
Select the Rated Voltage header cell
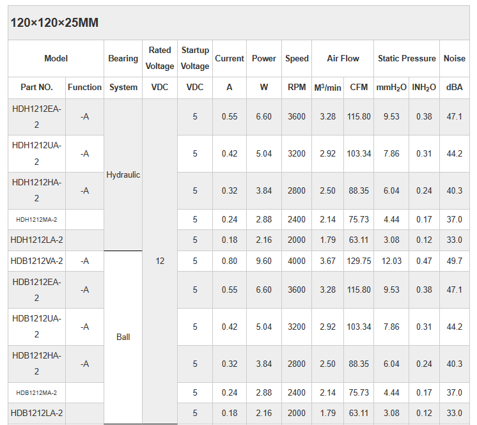coord(160,58)
